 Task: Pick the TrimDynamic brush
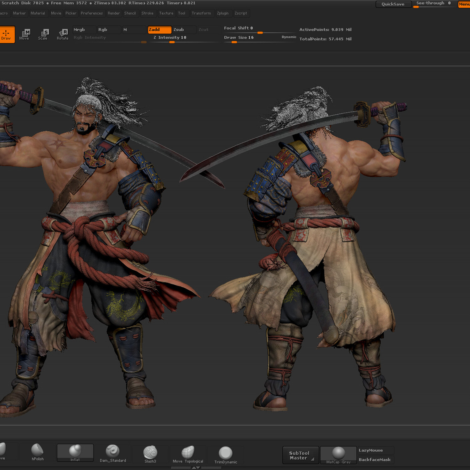point(226,453)
